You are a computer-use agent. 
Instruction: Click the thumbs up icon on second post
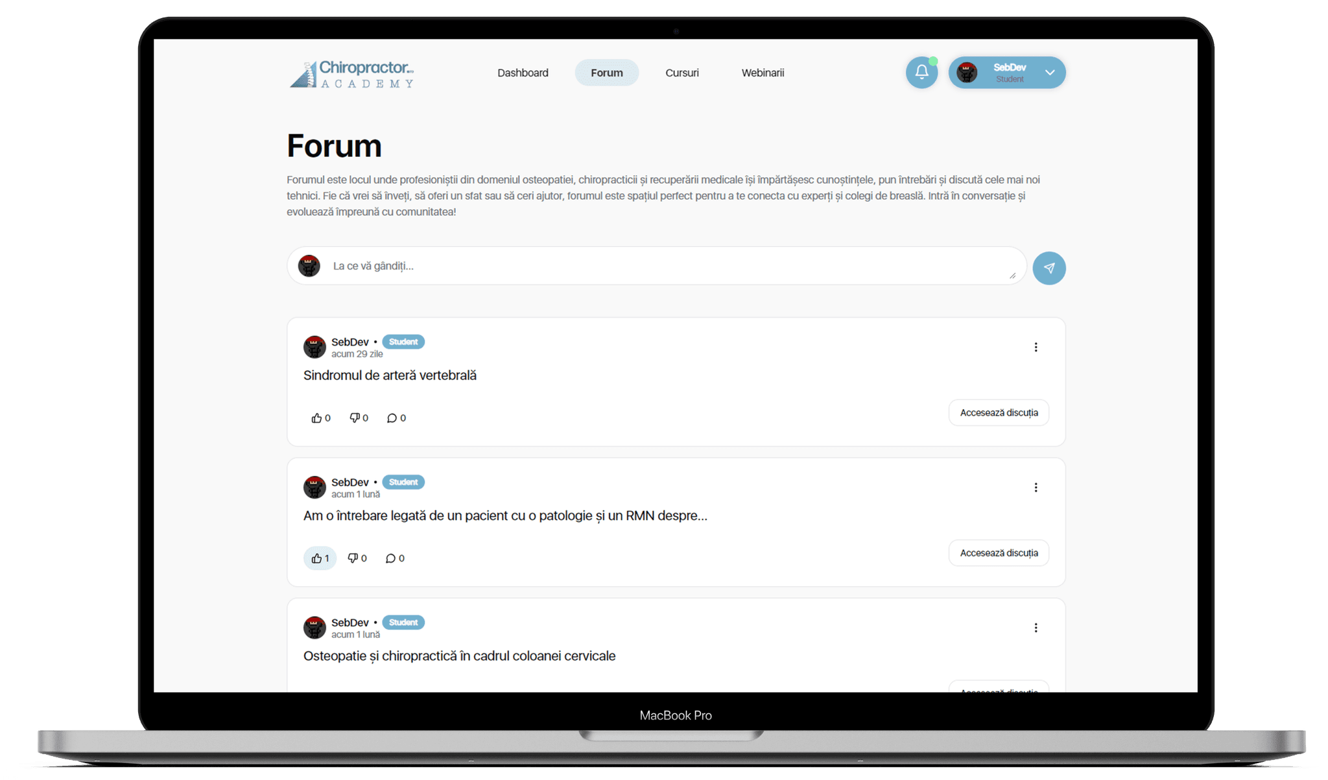(316, 557)
